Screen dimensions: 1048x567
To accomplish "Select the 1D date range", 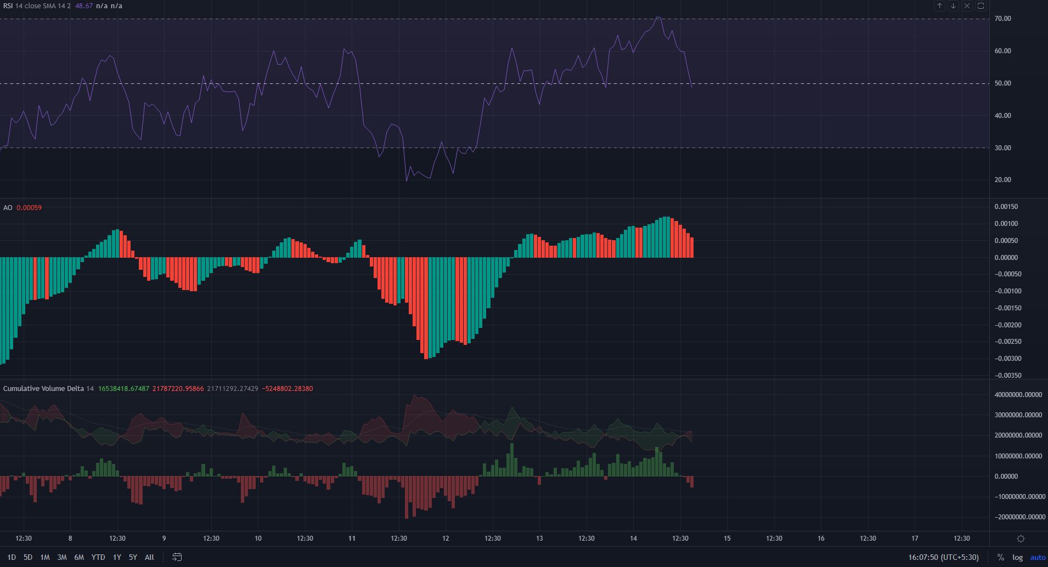I will [12, 557].
